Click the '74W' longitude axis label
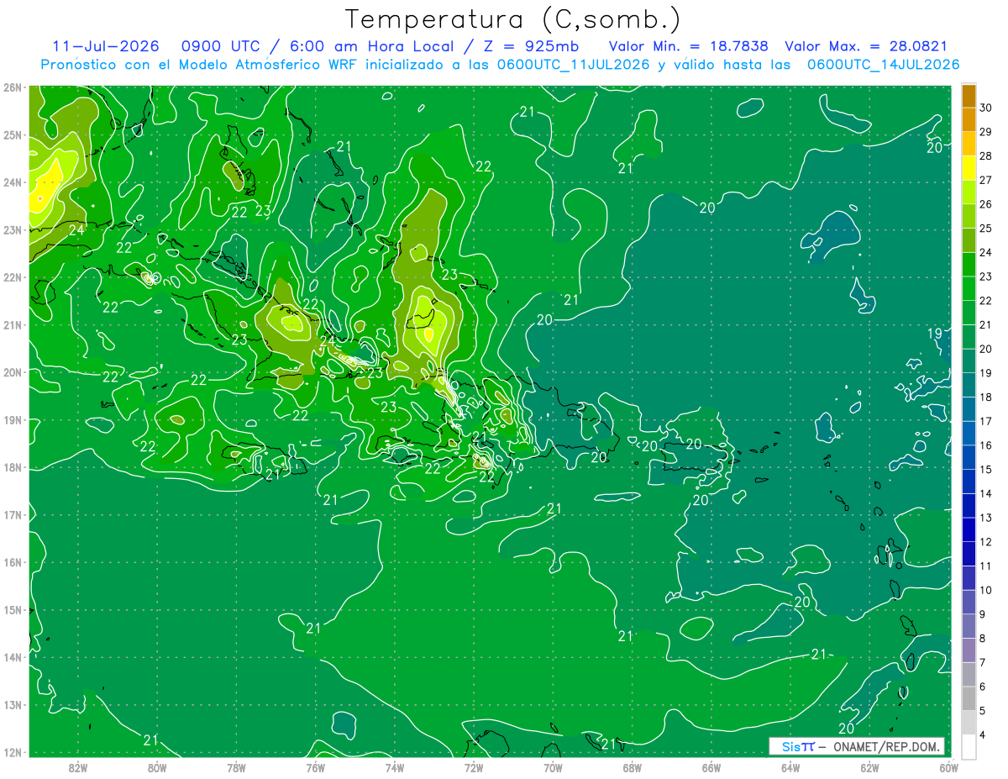 tap(394, 767)
